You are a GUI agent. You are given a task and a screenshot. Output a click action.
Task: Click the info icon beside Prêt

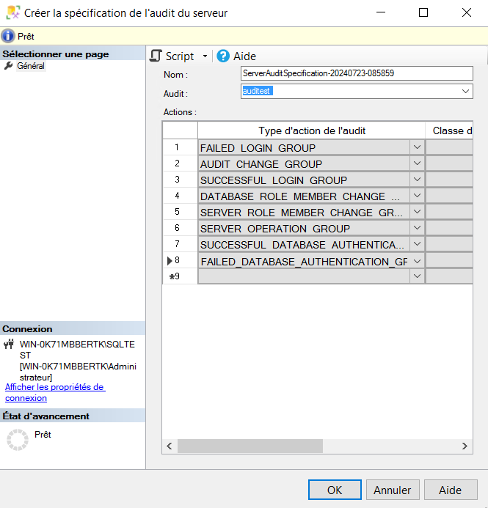pyautogui.click(x=8, y=36)
